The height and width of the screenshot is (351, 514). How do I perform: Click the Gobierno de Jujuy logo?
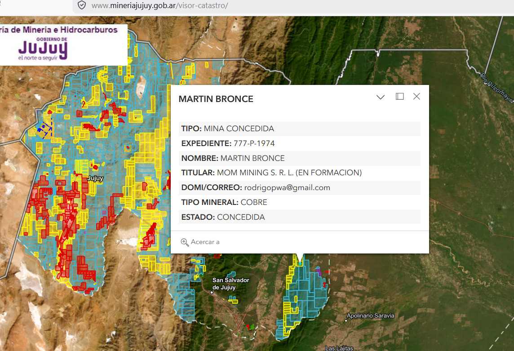pos(43,49)
